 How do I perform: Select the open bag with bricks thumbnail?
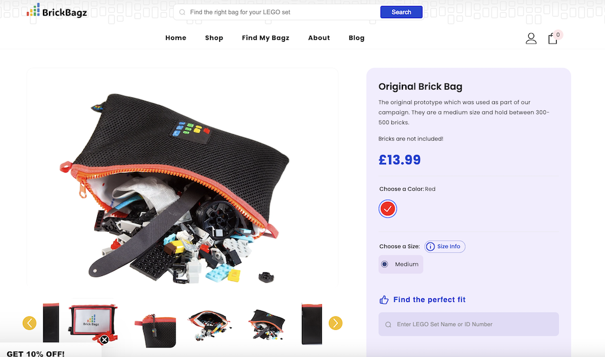209,323
